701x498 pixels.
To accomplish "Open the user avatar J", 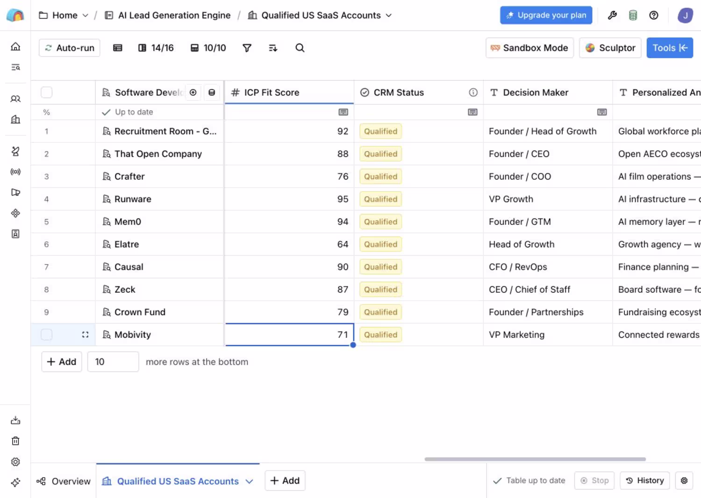I will coord(685,15).
